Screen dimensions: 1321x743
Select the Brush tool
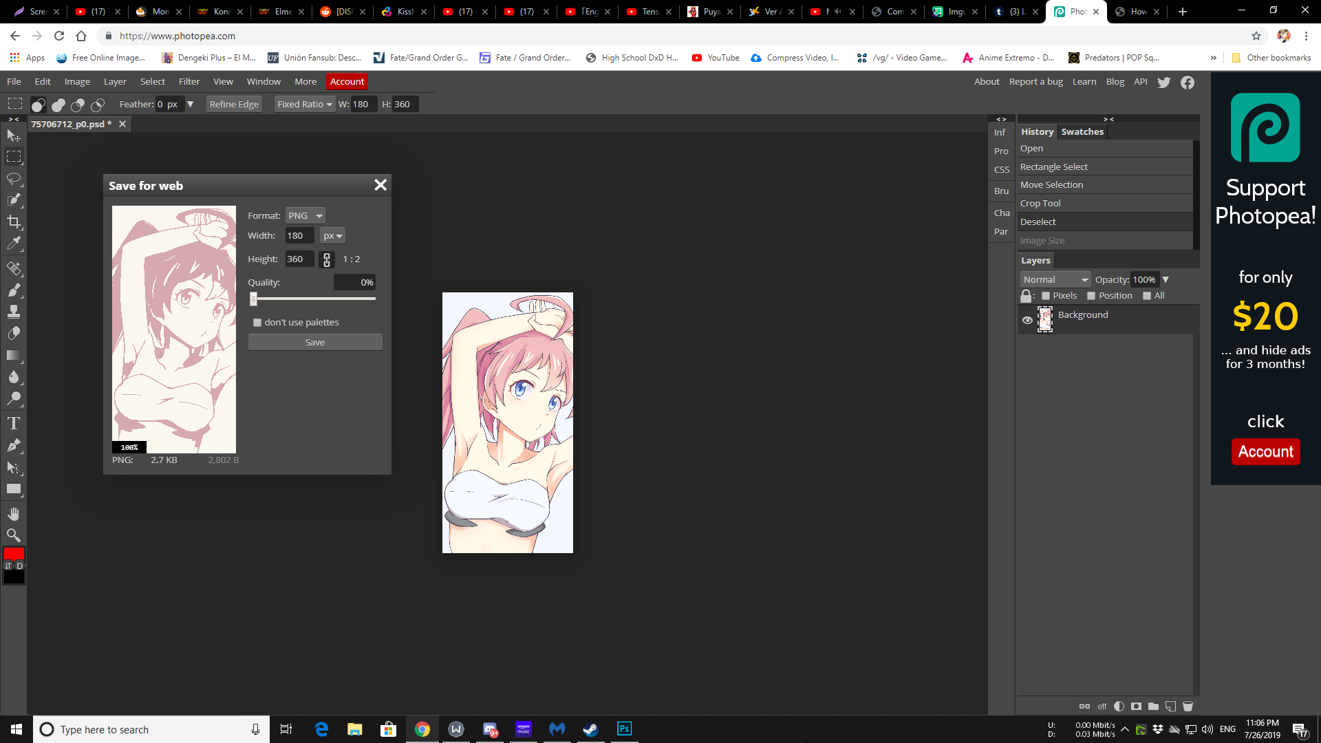pyautogui.click(x=14, y=290)
